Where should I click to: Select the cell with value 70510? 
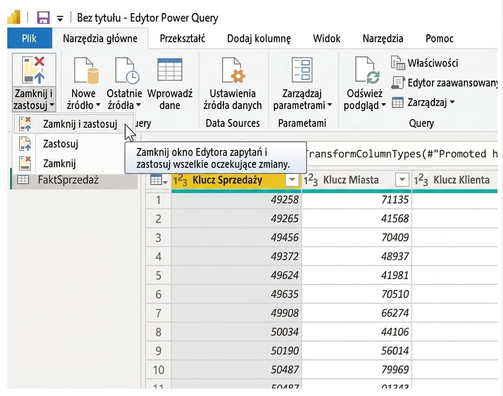click(357, 294)
